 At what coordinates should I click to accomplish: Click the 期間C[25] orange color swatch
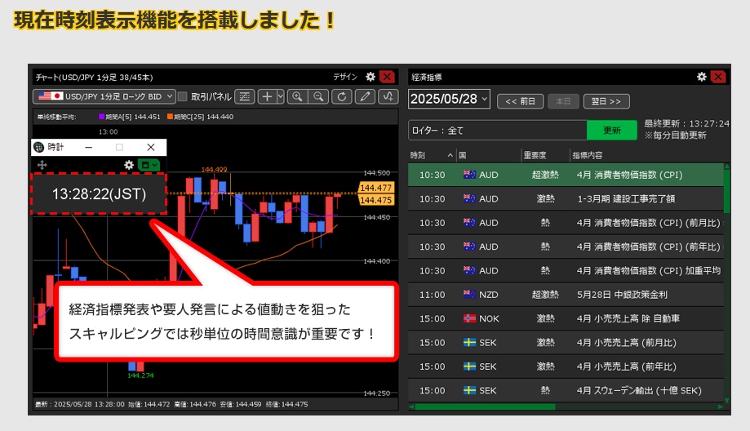coord(171,117)
